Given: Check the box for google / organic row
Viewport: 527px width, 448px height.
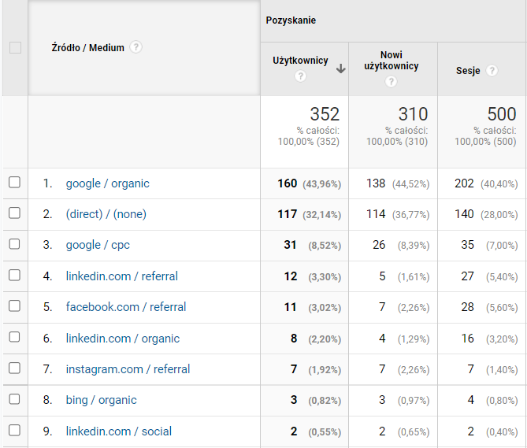Looking at the screenshot, I should tap(14, 183).
